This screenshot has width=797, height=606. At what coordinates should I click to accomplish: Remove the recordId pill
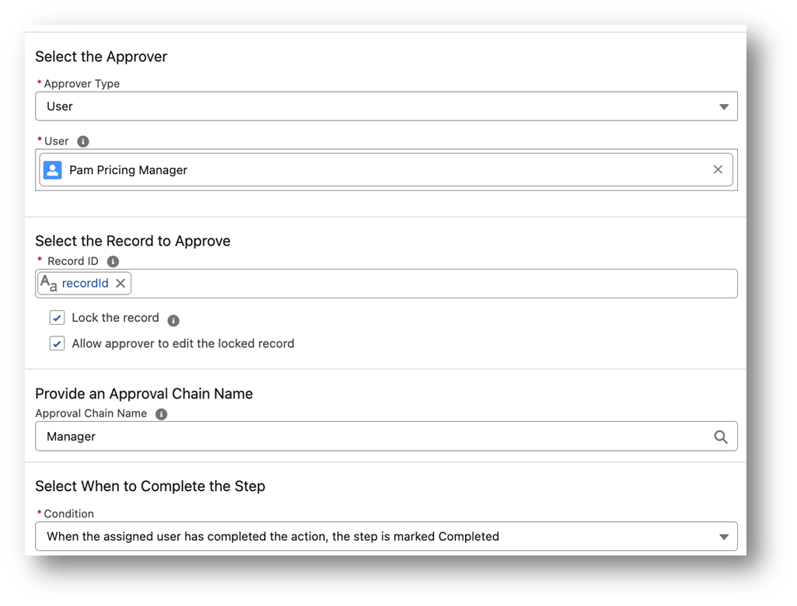(121, 284)
